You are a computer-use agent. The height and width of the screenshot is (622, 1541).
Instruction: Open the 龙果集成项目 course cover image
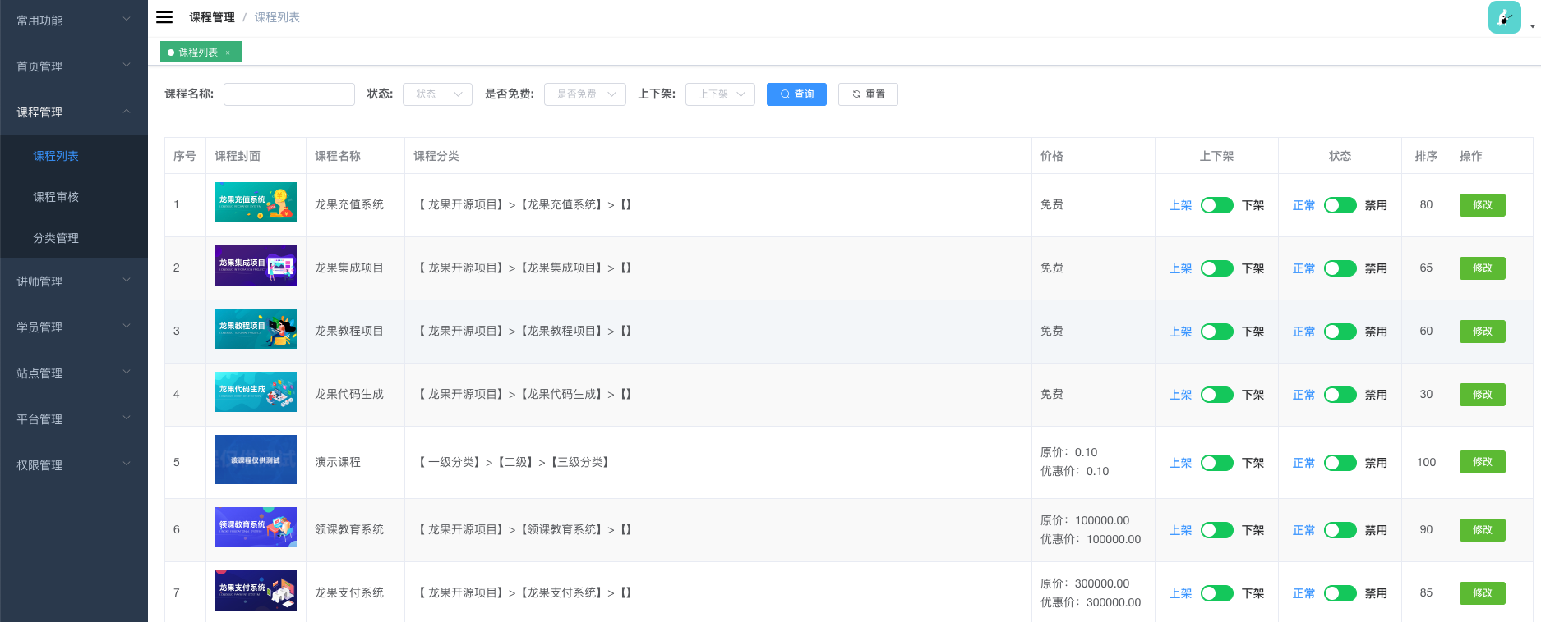click(256, 266)
